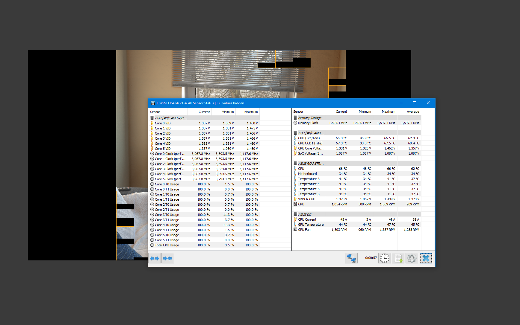Screen dimensions: 520x325
Task: Click the HWiNFO64 title bar app icon
Action: pos(152,103)
